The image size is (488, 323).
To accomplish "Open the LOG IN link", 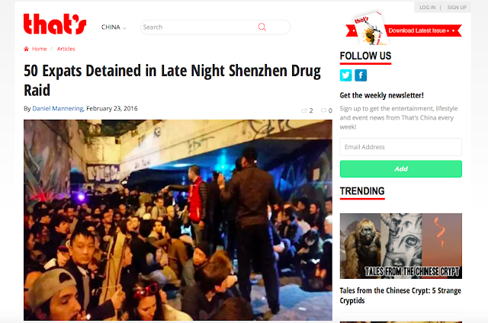I will click(x=427, y=8).
